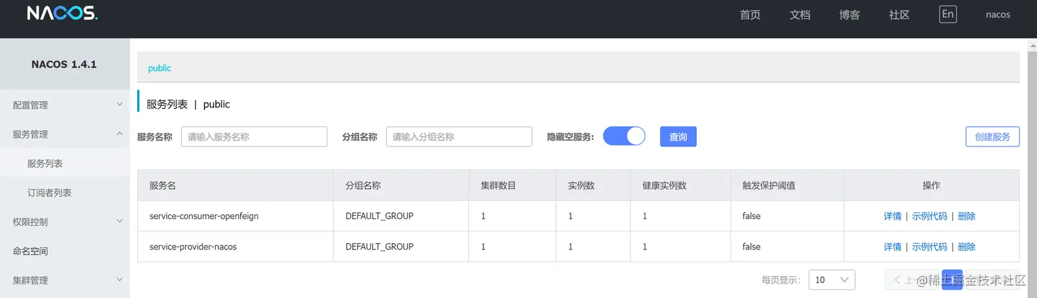Open 命名空间 in the sidebar
The height and width of the screenshot is (298, 1037).
[65, 251]
